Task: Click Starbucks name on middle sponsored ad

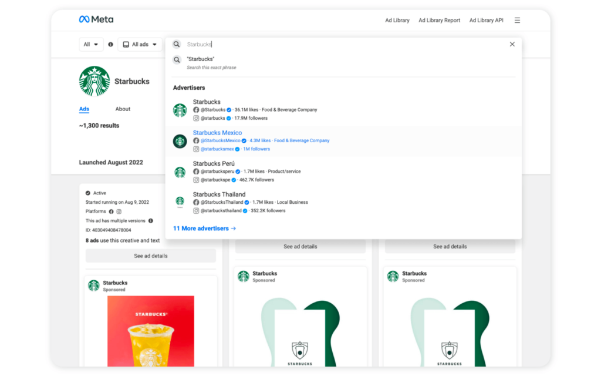Action: [265, 274]
